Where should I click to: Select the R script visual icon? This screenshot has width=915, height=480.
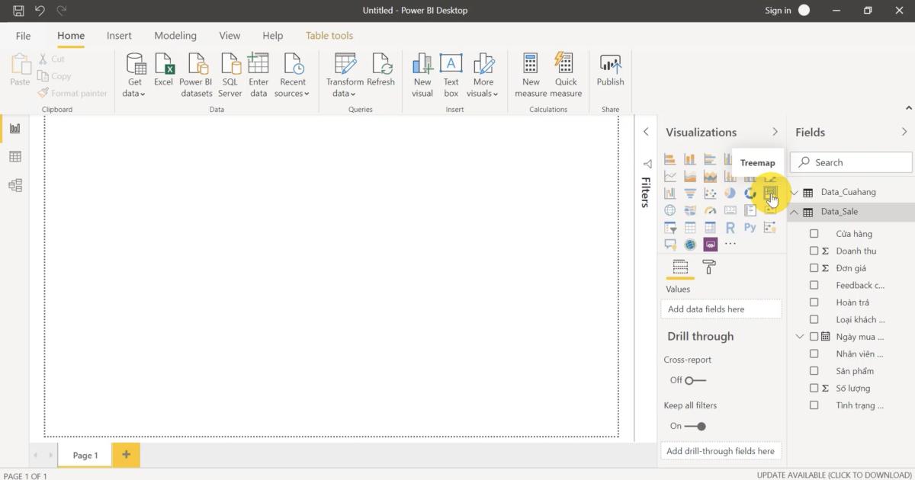coord(730,227)
